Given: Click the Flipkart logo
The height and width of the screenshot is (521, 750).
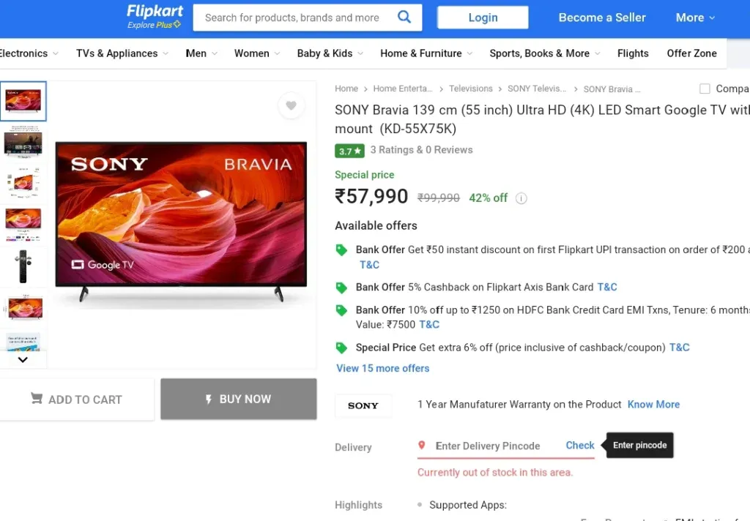Looking at the screenshot, I should [155, 17].
